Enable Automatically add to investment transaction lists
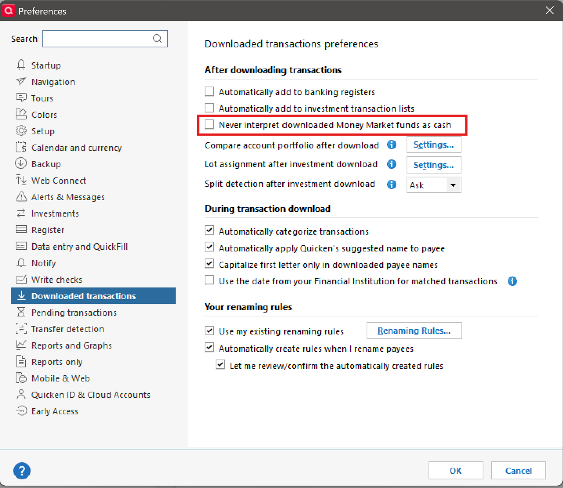 (x=210, y=108)
